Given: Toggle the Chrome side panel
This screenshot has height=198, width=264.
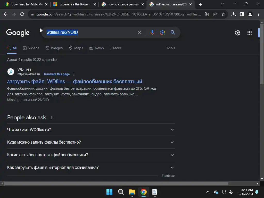Looking at the screenshot, I should (242, 14).
